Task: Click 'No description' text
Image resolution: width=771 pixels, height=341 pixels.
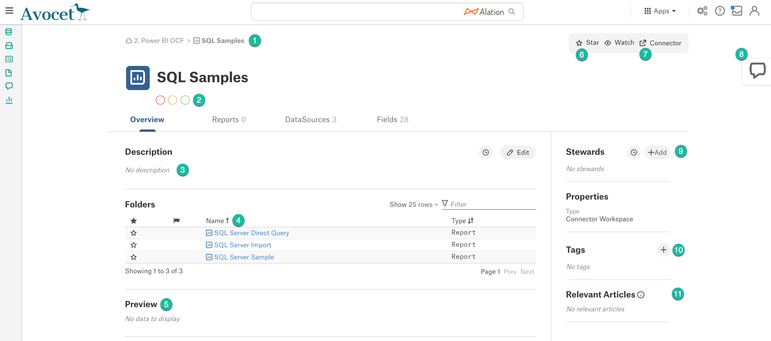Action: coord(147,170)
